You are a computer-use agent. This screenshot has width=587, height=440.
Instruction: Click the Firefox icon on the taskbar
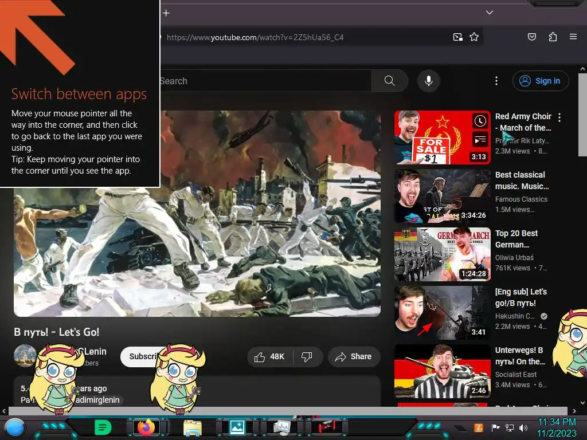146,427
